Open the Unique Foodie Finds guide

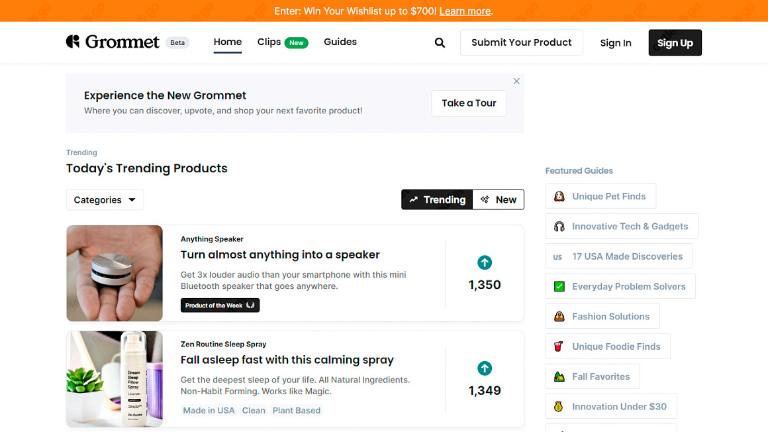point(608,347)
